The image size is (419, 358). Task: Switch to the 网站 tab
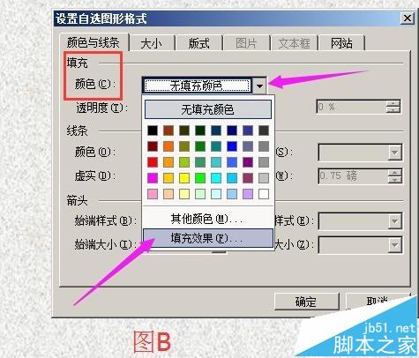[341, 43]
